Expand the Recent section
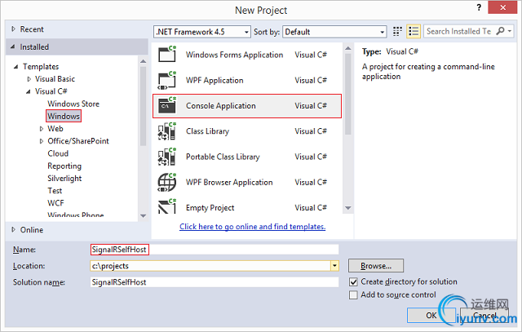Viewport: 522px width, 332px height. click(13, 29)
